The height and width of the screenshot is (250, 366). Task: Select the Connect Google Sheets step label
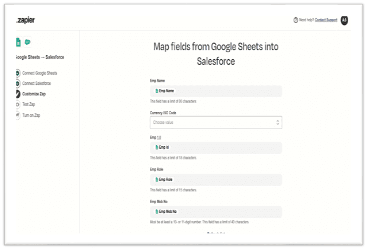pyautogui.click(x=40, y=73)
